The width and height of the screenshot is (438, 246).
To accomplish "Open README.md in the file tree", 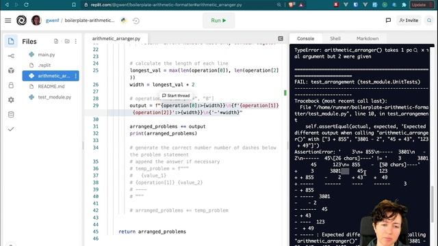I will click(x=51, y=87).
